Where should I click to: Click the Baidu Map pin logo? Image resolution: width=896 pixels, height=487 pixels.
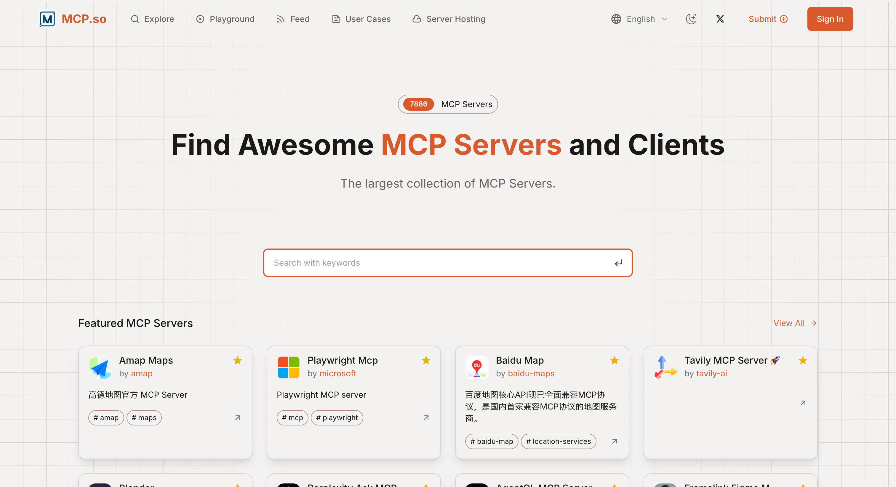pyautogui.click(x=477, y=367)
